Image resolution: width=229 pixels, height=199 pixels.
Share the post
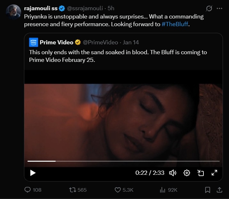[x=219, y=190]
